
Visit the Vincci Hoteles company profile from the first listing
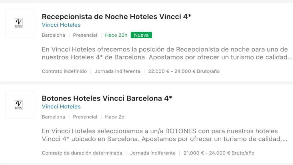click(x=61, y=25)
